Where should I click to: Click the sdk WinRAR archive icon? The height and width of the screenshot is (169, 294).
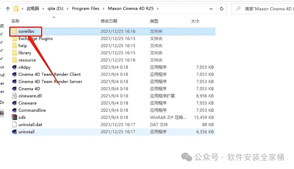(14, 117)
